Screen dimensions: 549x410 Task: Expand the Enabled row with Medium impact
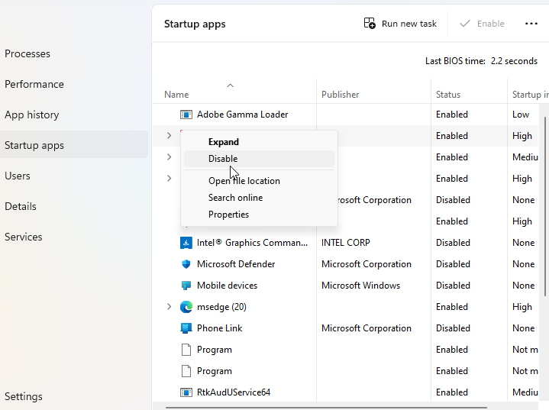[x=169, y=157]
